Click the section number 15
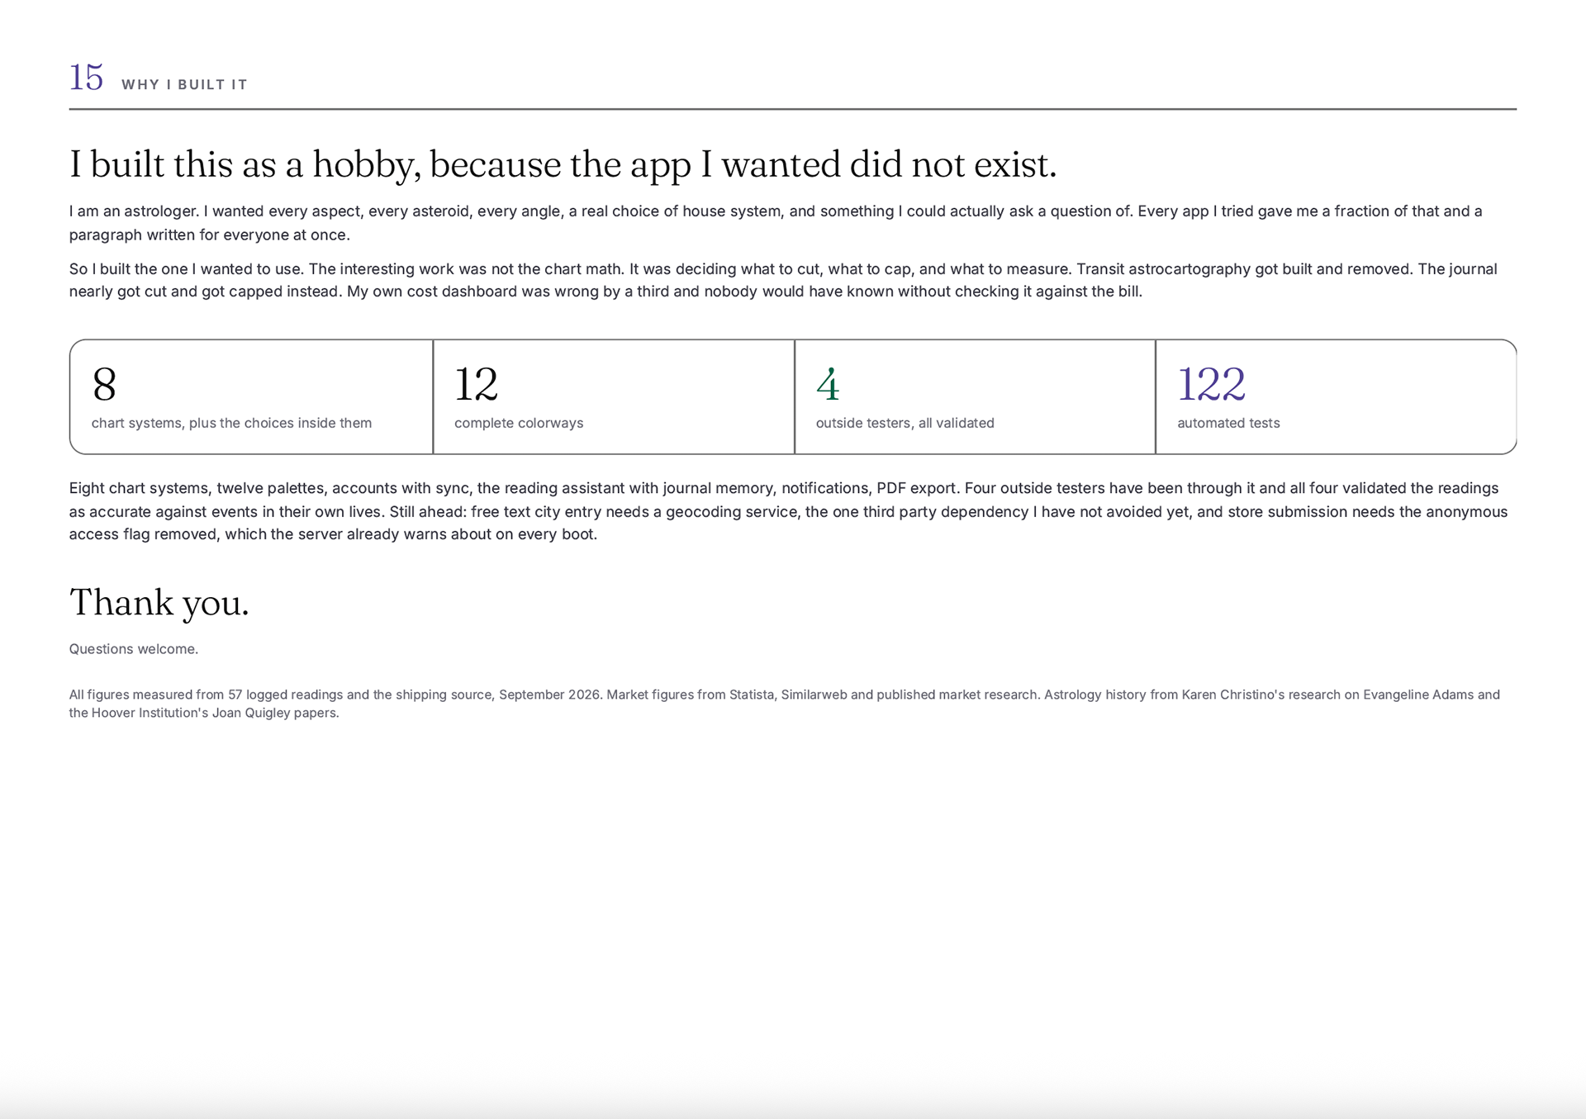The width and height of the screenshot is (1586, 1119). point(86,78)
